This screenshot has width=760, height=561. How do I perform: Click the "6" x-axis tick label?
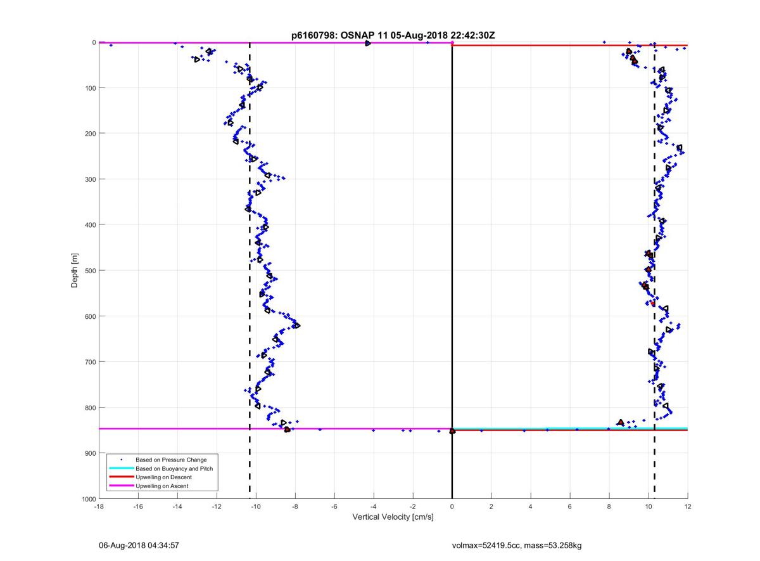(x=570, y=506)
